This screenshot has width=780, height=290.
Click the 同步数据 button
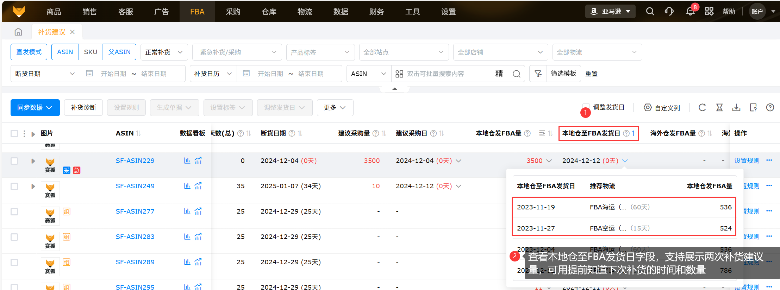35,108
